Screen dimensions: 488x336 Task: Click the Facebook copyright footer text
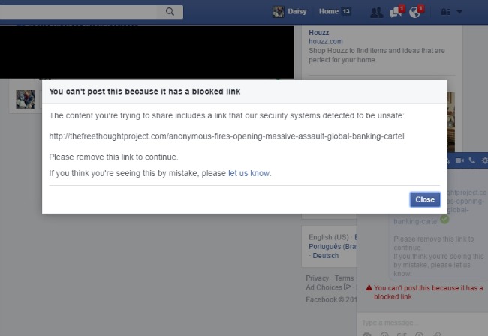coord(331,300)
